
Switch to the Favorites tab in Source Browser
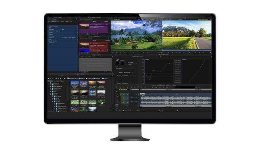coord(56,81)
